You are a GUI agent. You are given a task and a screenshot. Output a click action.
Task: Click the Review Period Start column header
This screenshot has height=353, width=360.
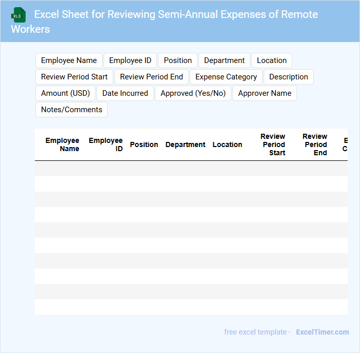pyautogui.click(x=273, y=144)
